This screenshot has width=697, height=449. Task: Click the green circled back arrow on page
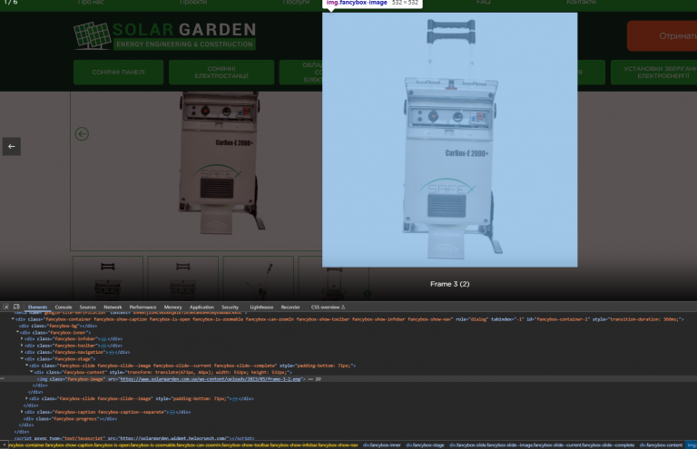(x=82, y=133)
